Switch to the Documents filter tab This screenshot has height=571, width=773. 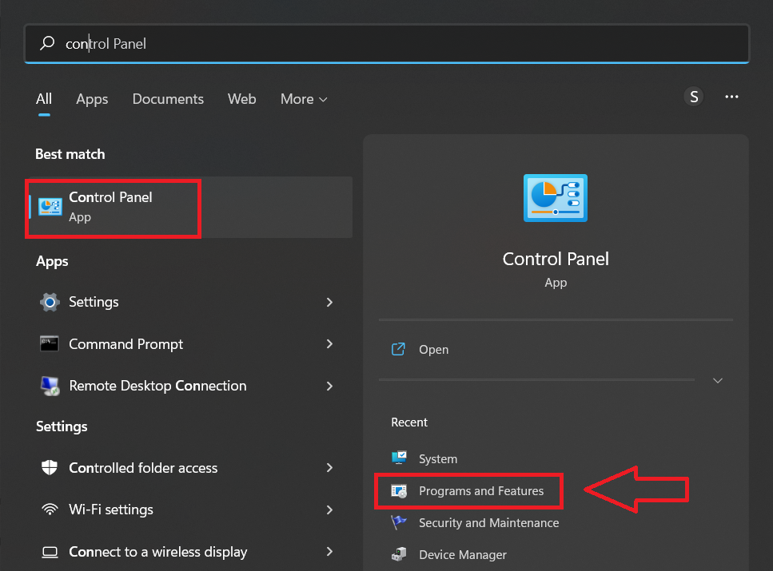pyautogui.click(x=168, y=99)
